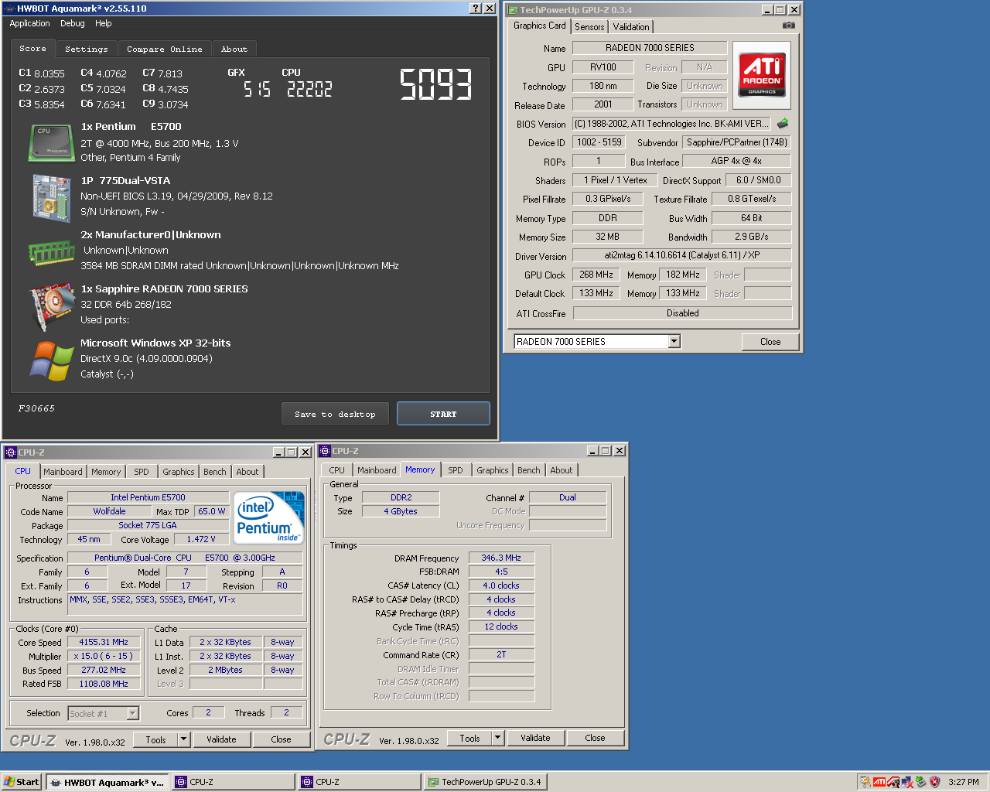
Task: Click TechPowerUp GPU-Z taskbar button
Action: [485, 782]
